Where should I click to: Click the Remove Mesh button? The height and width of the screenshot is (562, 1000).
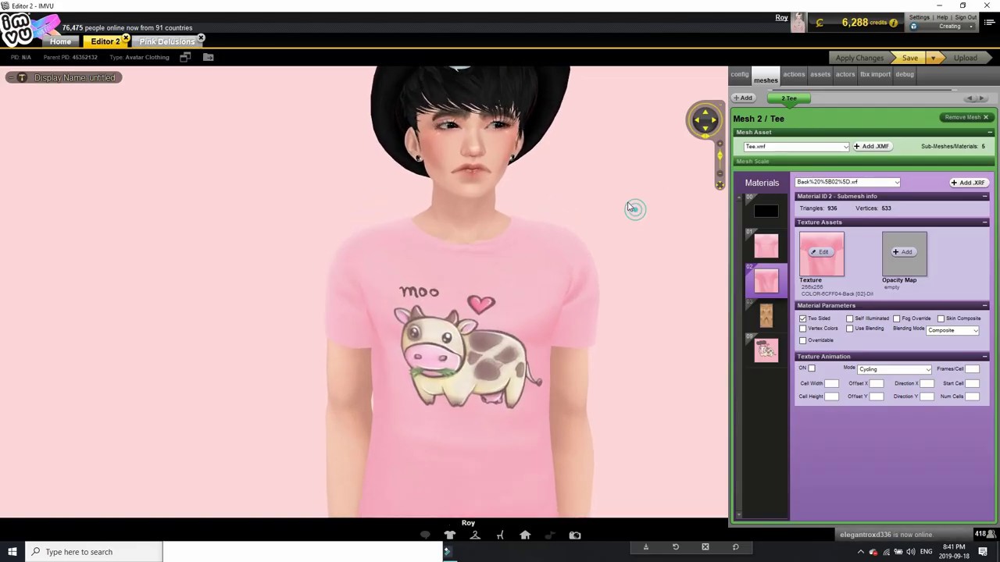pos(966,118)
